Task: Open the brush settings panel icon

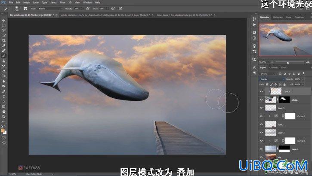Action: coord(25,9)
